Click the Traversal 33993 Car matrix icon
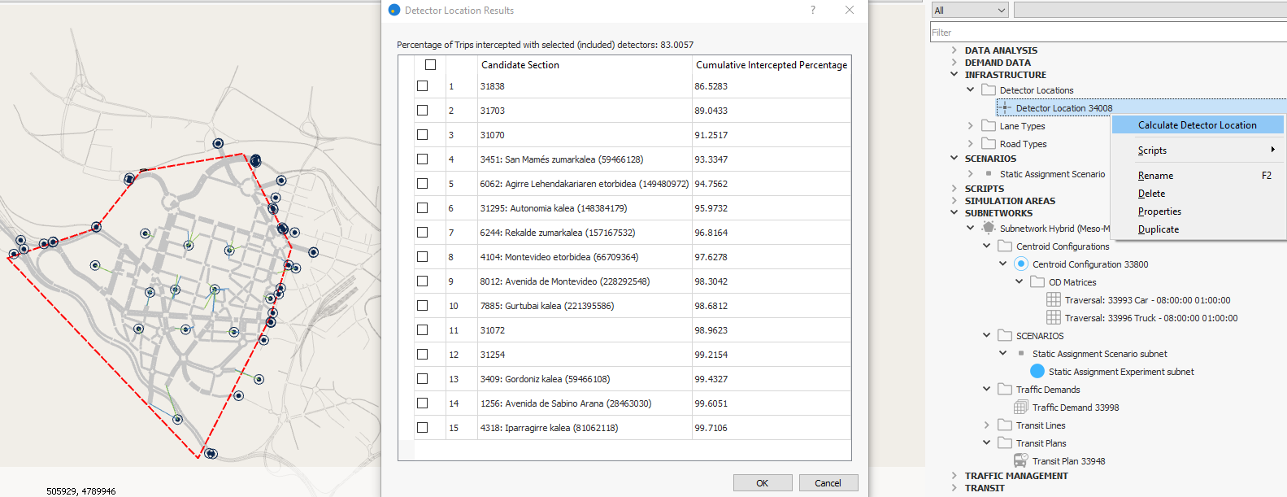1287x497 pixels. pyautogui.click(x=1053, y=299)
